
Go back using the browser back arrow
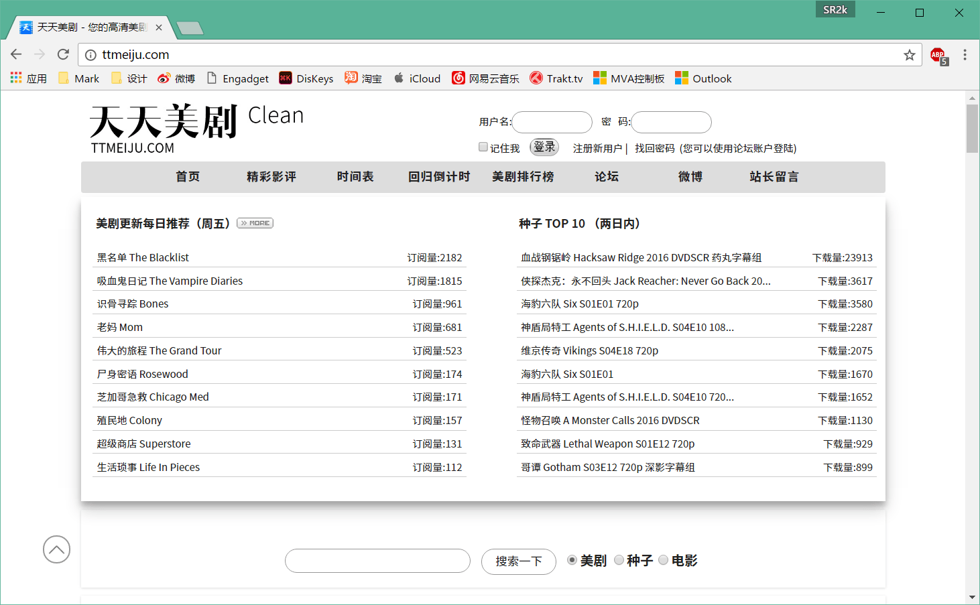pyautogui.click(x=16, y=54)
